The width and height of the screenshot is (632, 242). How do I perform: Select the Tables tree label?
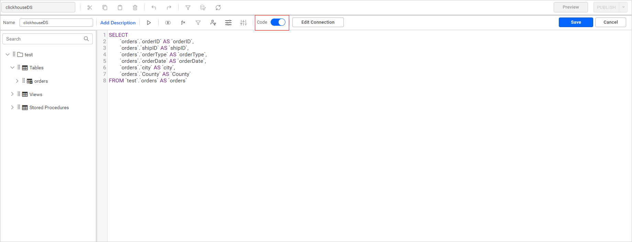coord(36,68)
